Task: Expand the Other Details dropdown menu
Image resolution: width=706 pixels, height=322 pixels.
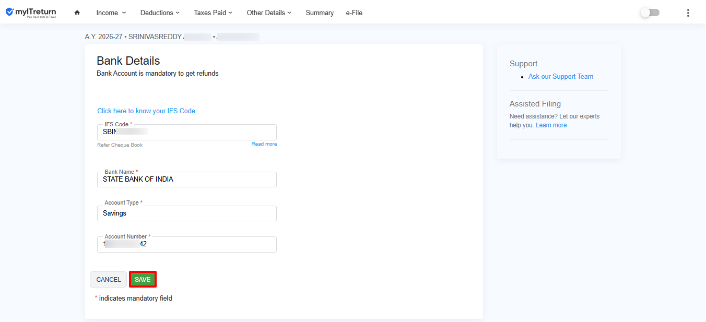Action: 269,13
